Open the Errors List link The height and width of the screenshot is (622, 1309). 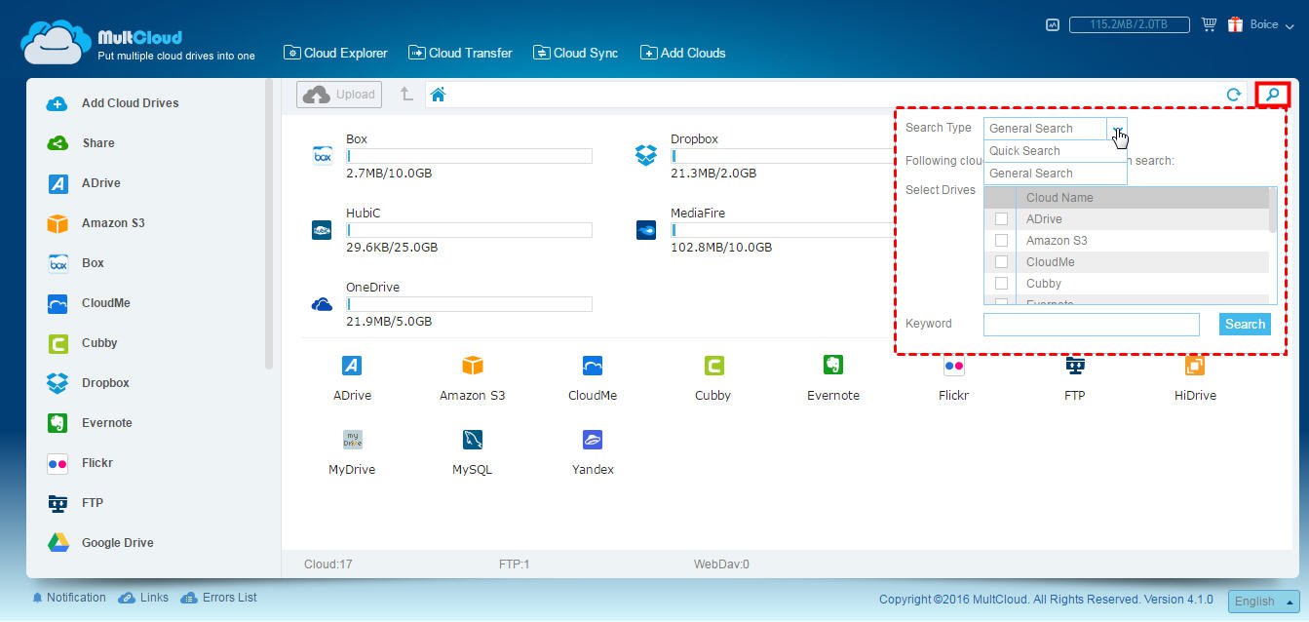point(220,598)
